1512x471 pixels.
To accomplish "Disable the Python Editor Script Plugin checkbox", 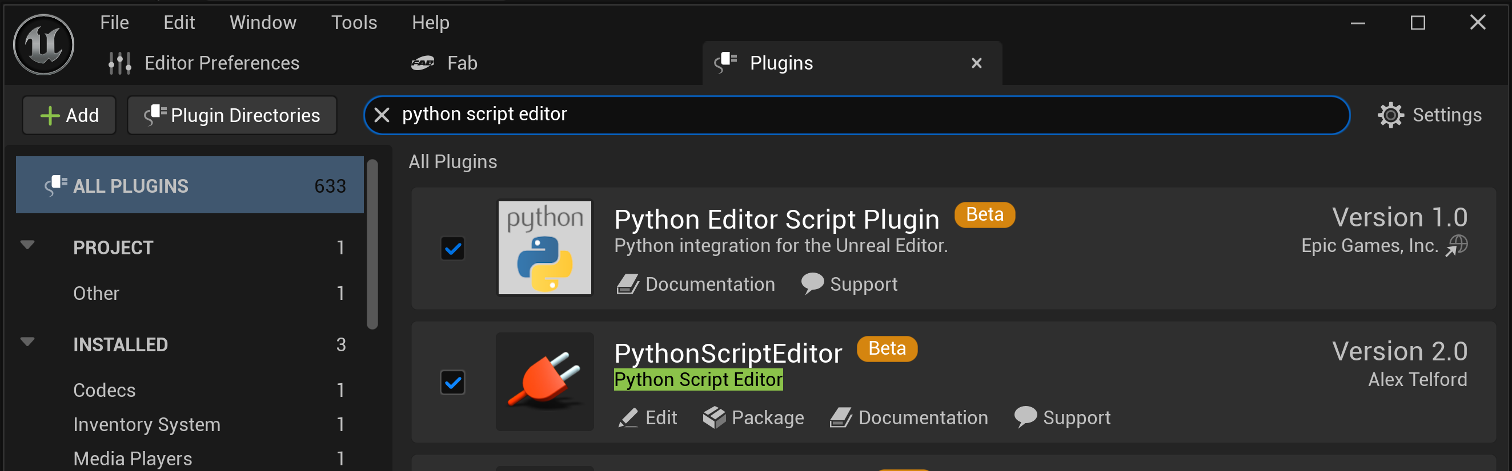I will pyautogui.click(x=452, y=249).
